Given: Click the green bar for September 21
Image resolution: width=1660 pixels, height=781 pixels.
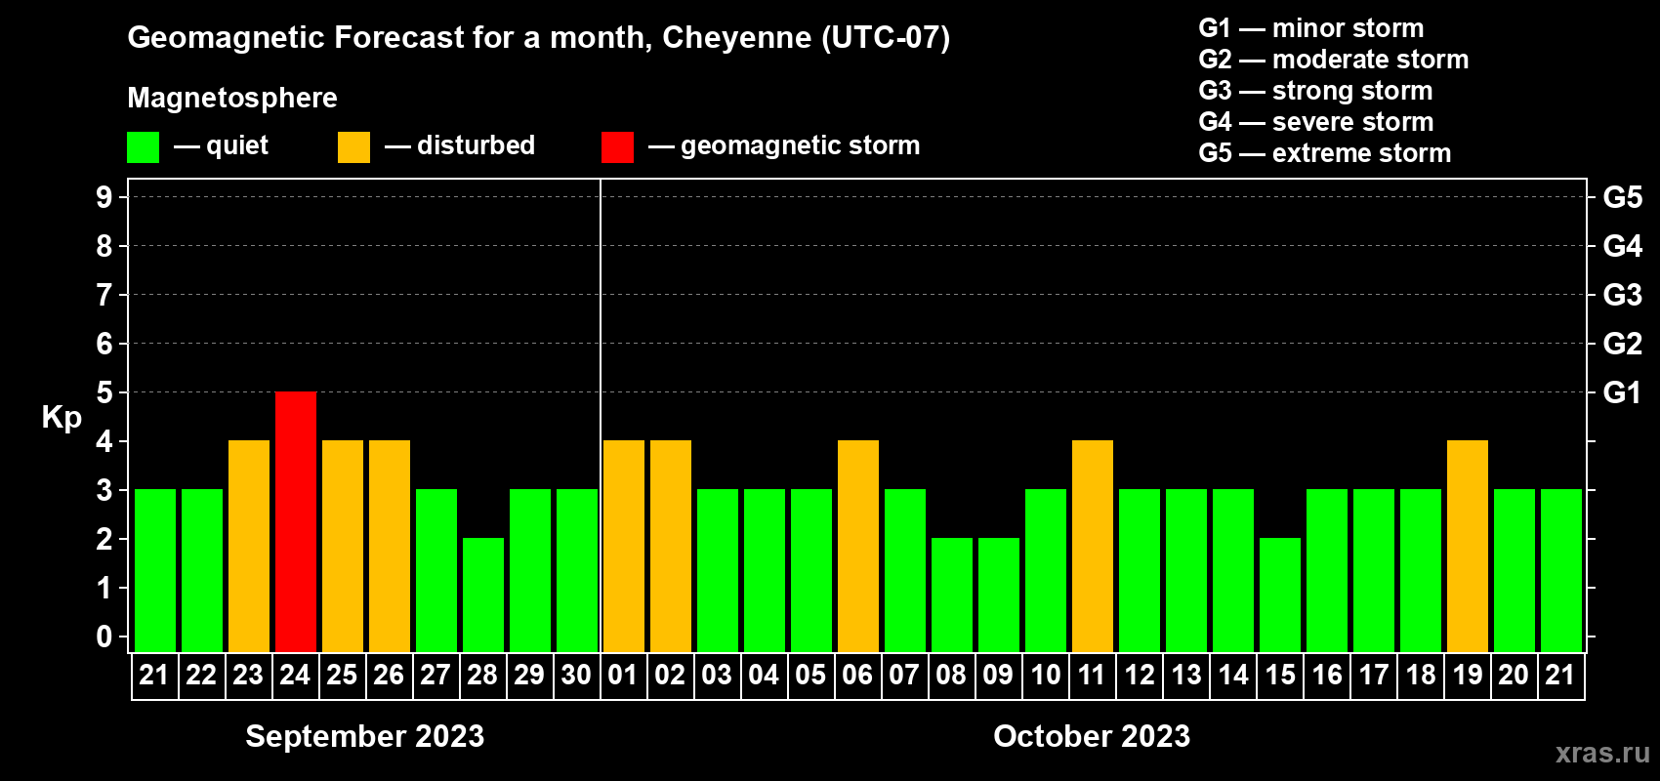Looking at the screenshot, I should [x=155, y=571].
